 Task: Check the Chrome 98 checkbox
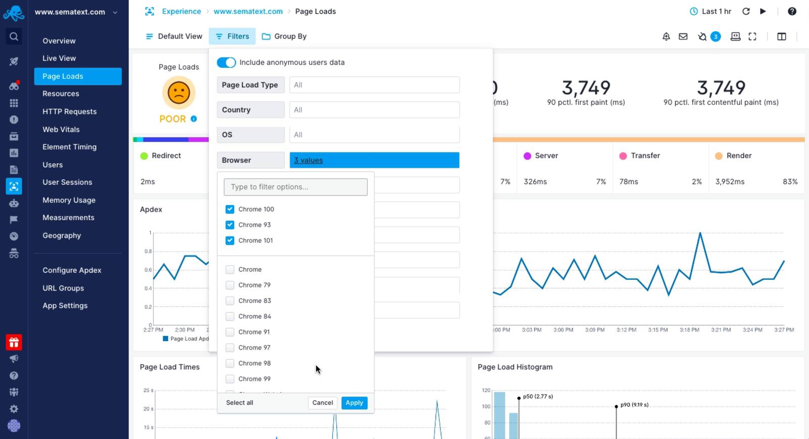230,364
